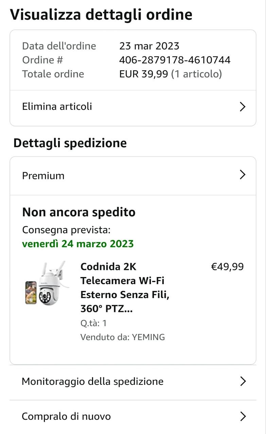The width and height of the screenshot is (266, 434).
Task: Tap the chevron beside Monitoraggio della spedizione
Action: pos(243,381)
